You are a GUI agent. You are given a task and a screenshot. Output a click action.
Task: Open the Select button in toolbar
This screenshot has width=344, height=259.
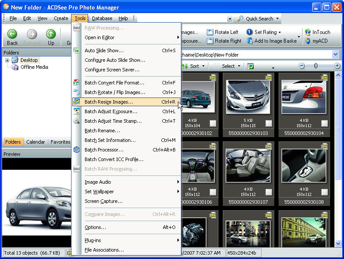228,66
